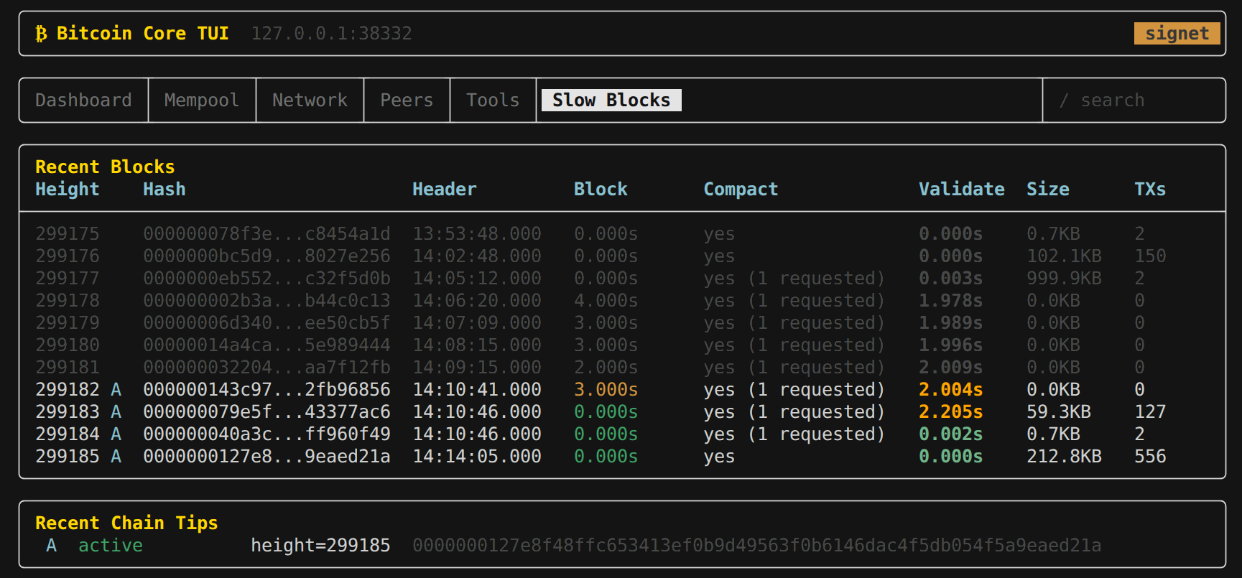Click the active chain tip status

110,546
